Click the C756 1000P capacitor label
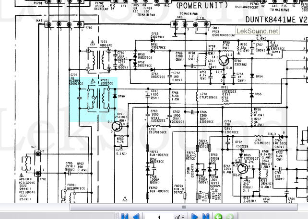 (x=154, y=179)
